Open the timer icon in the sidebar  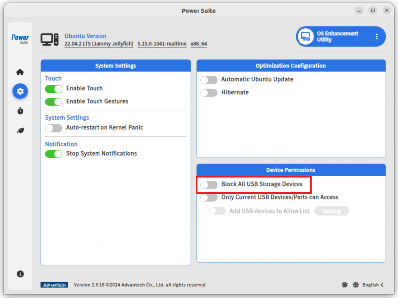20,111
